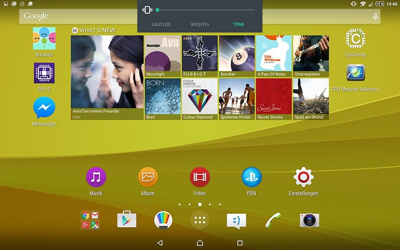
Task: Open the Spielende Kinder tile
Action: tap(237, 99)
